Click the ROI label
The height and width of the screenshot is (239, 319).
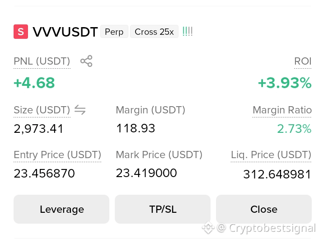click(303, 61)
